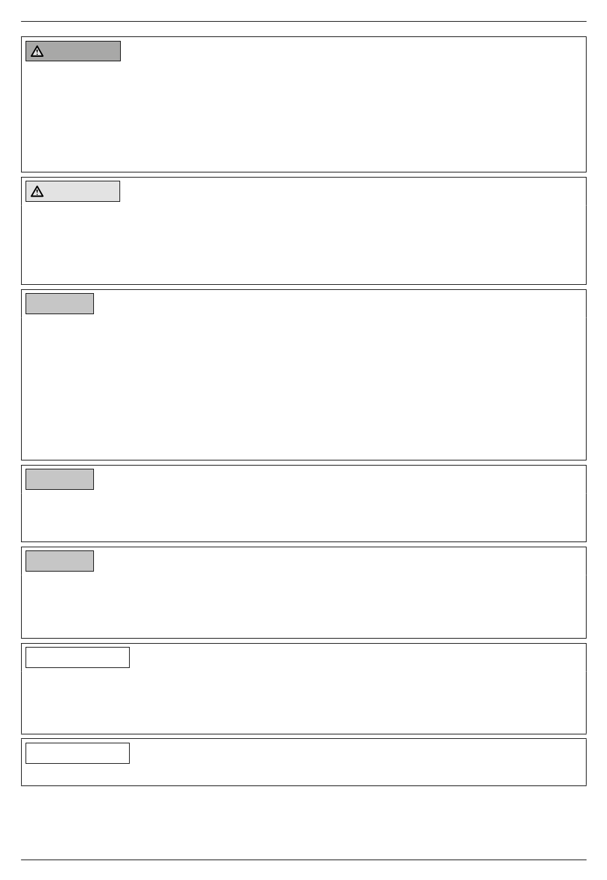Click the blank page area below the last panel

(x=303, y=823)
